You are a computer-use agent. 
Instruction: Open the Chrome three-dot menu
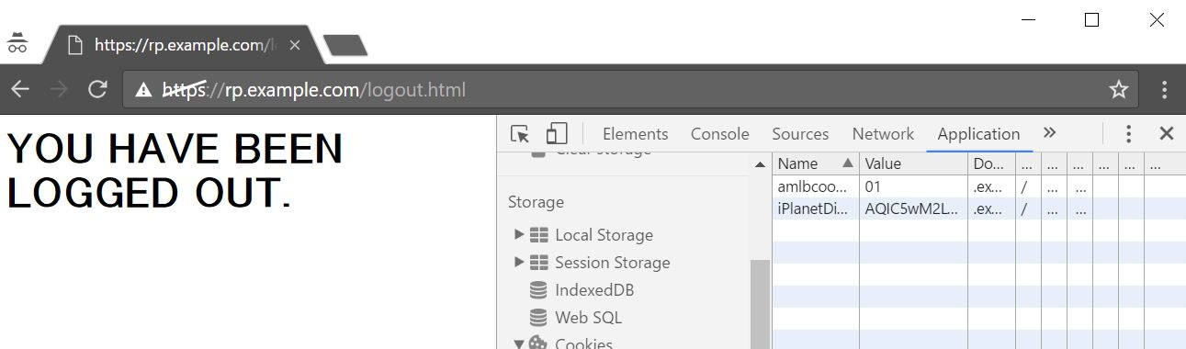click(x=1164, y=90)
